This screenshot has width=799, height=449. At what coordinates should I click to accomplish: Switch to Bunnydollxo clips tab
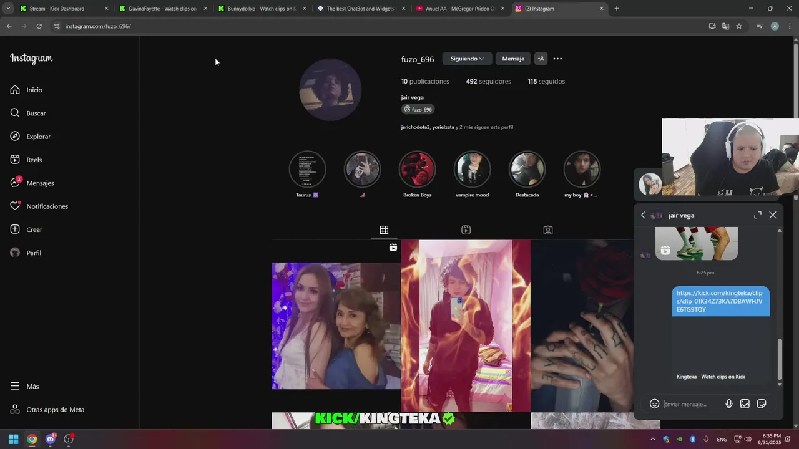coord(263,9)
